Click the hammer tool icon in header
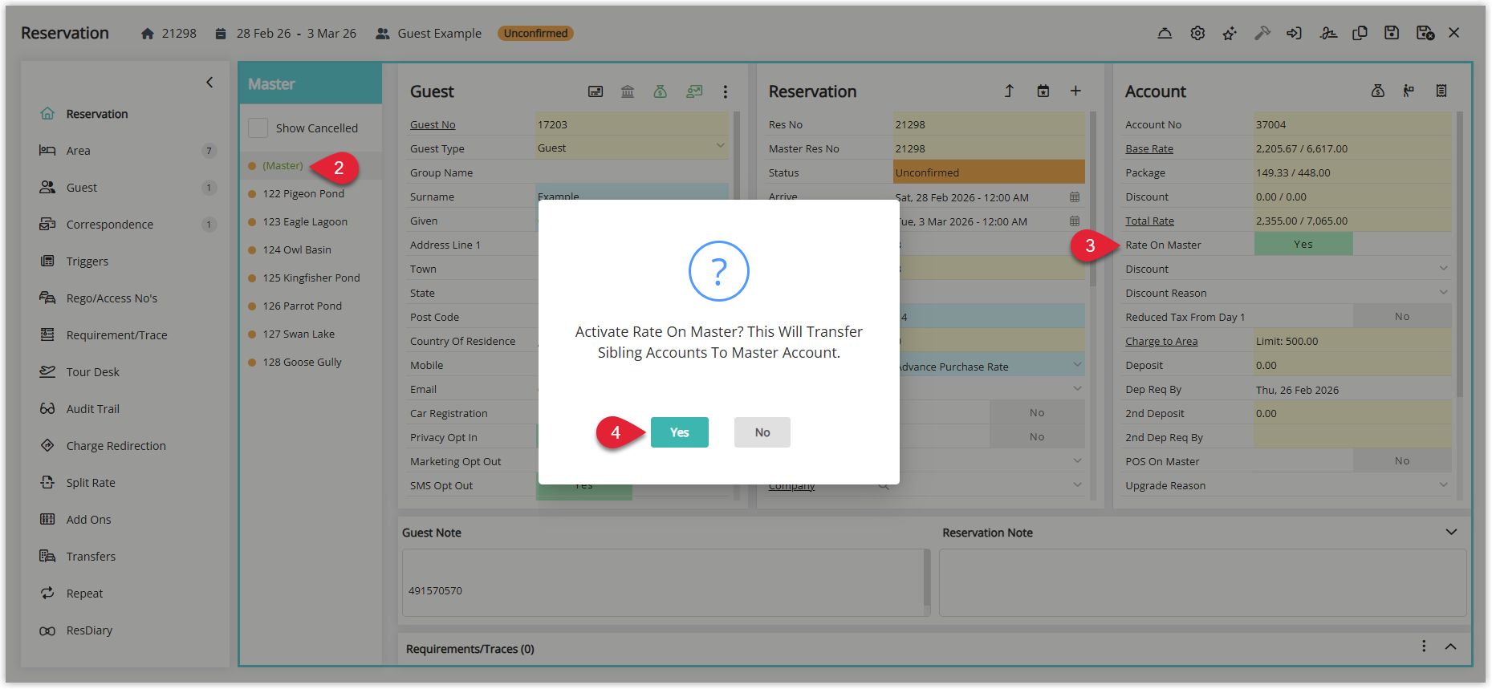Screen dimensions: 1492x689 pos(1262,33)
